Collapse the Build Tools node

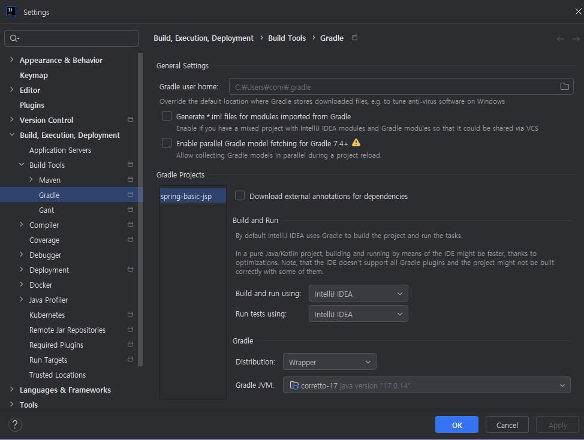point(22,164)
